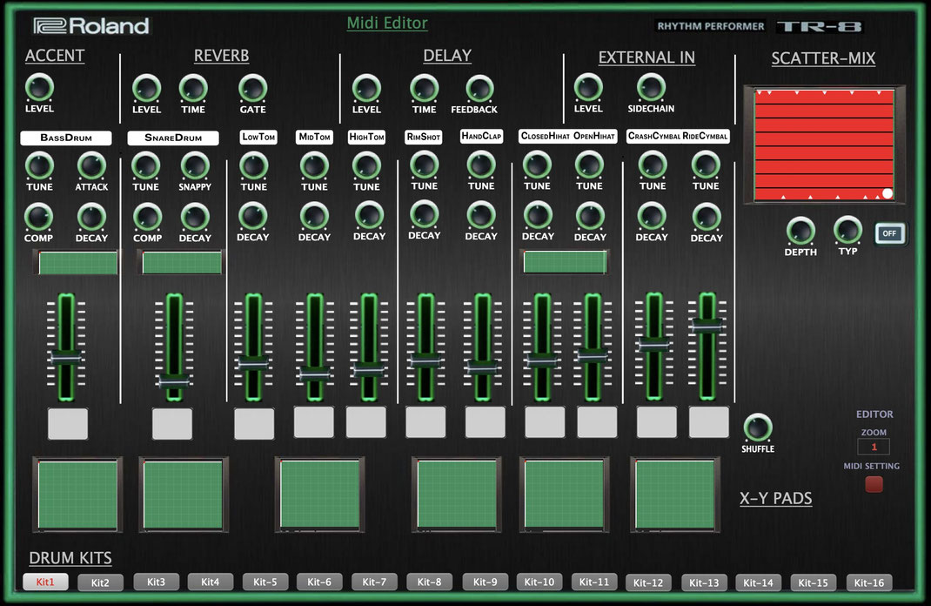This screenshot has width=931, height=606.
Task: Click the Delay TIME knob
Action: [425, 89]
